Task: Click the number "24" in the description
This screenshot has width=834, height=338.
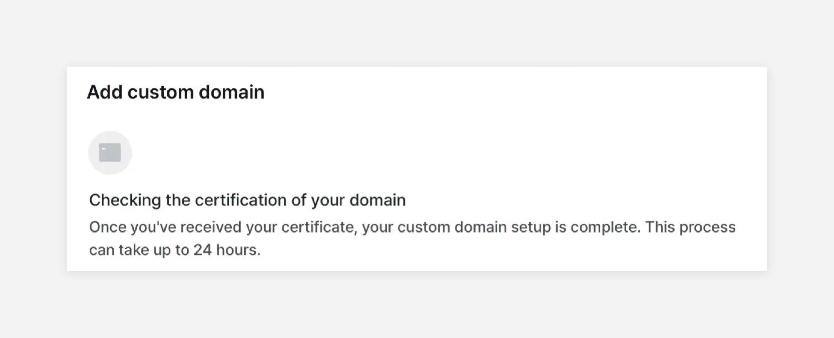Action: (x=203, y=250)
